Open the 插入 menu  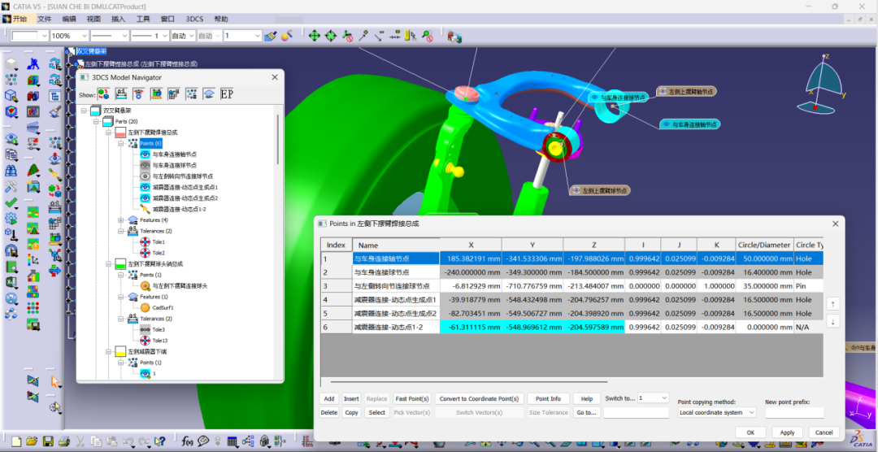pyautogui.click(x=118, y=19)
